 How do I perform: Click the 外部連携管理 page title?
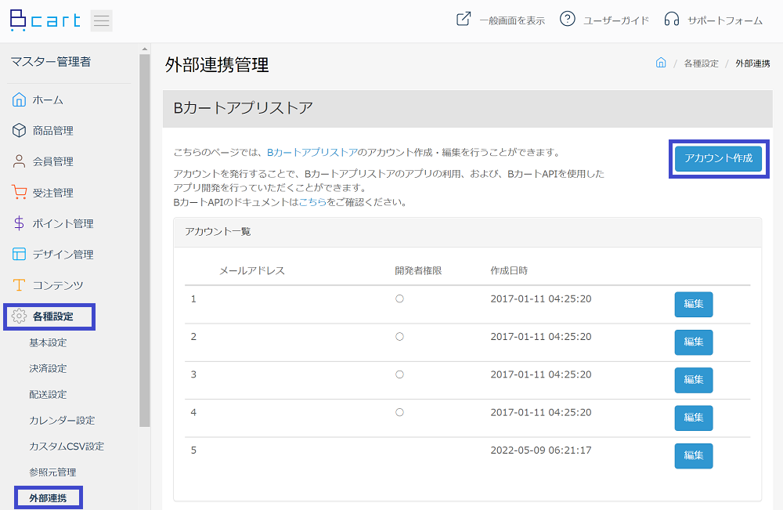point(217,65)
